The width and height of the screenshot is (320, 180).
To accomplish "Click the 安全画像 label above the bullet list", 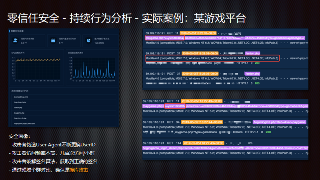I will point(19,136).
